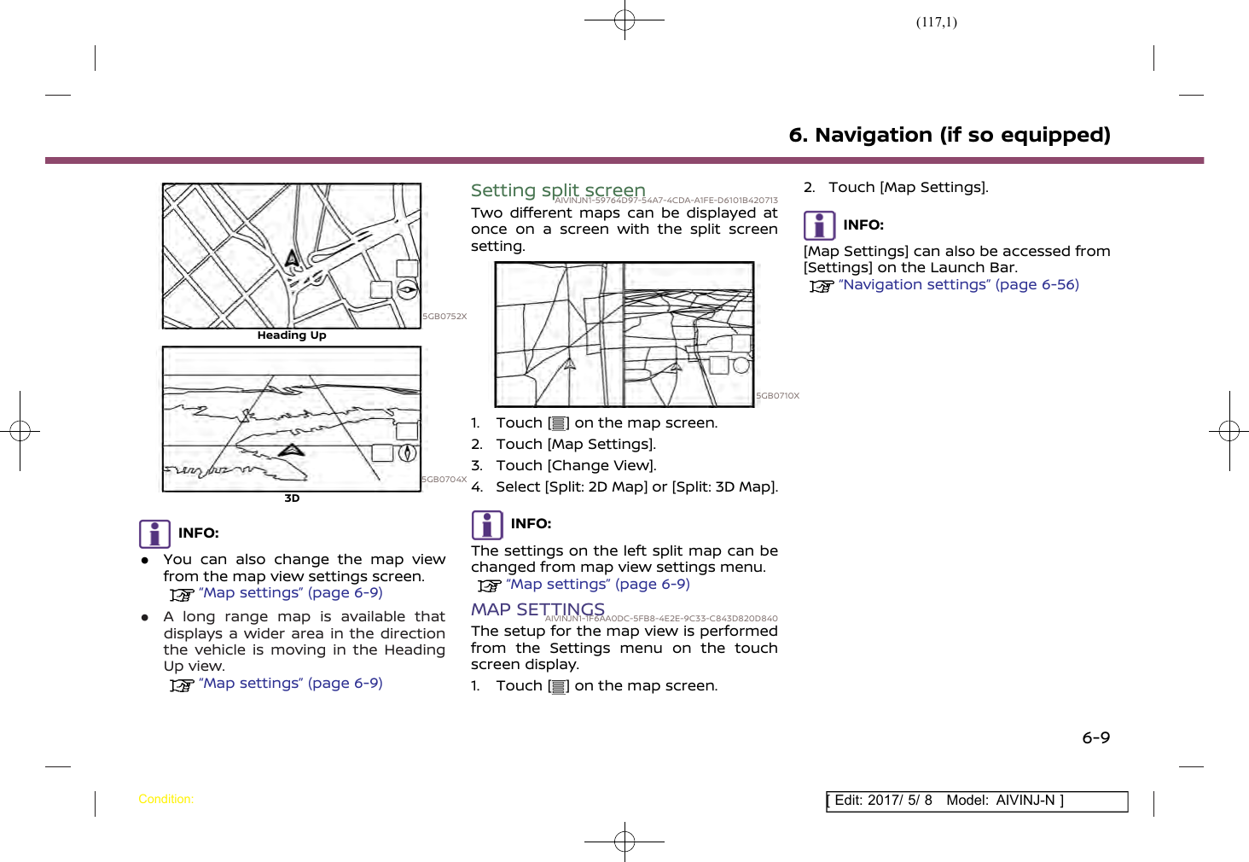This screenshot has height=862, width=1249.
Task: Open the Map settings link under 'left split map' info
Action: 597,585
